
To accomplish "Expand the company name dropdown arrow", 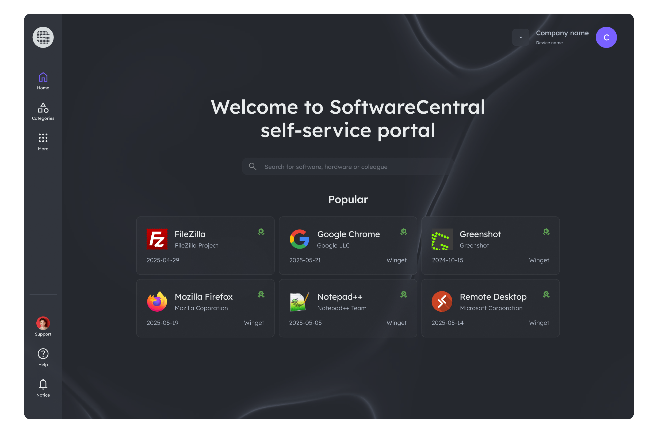I will point(520,37).
